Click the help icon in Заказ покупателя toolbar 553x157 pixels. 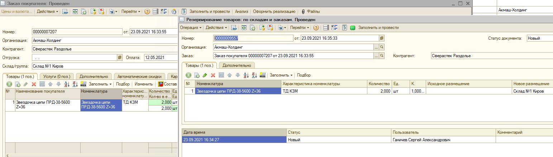[147, 11]
